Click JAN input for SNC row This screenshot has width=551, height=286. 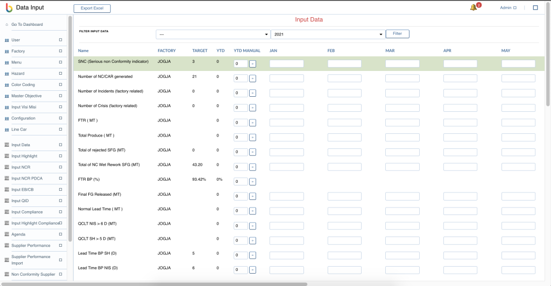pos(287,64)
